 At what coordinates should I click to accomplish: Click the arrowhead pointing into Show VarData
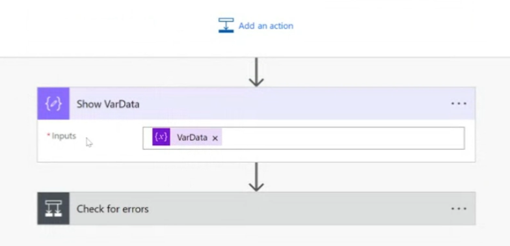pyautogui.click(x=256, y=82)
